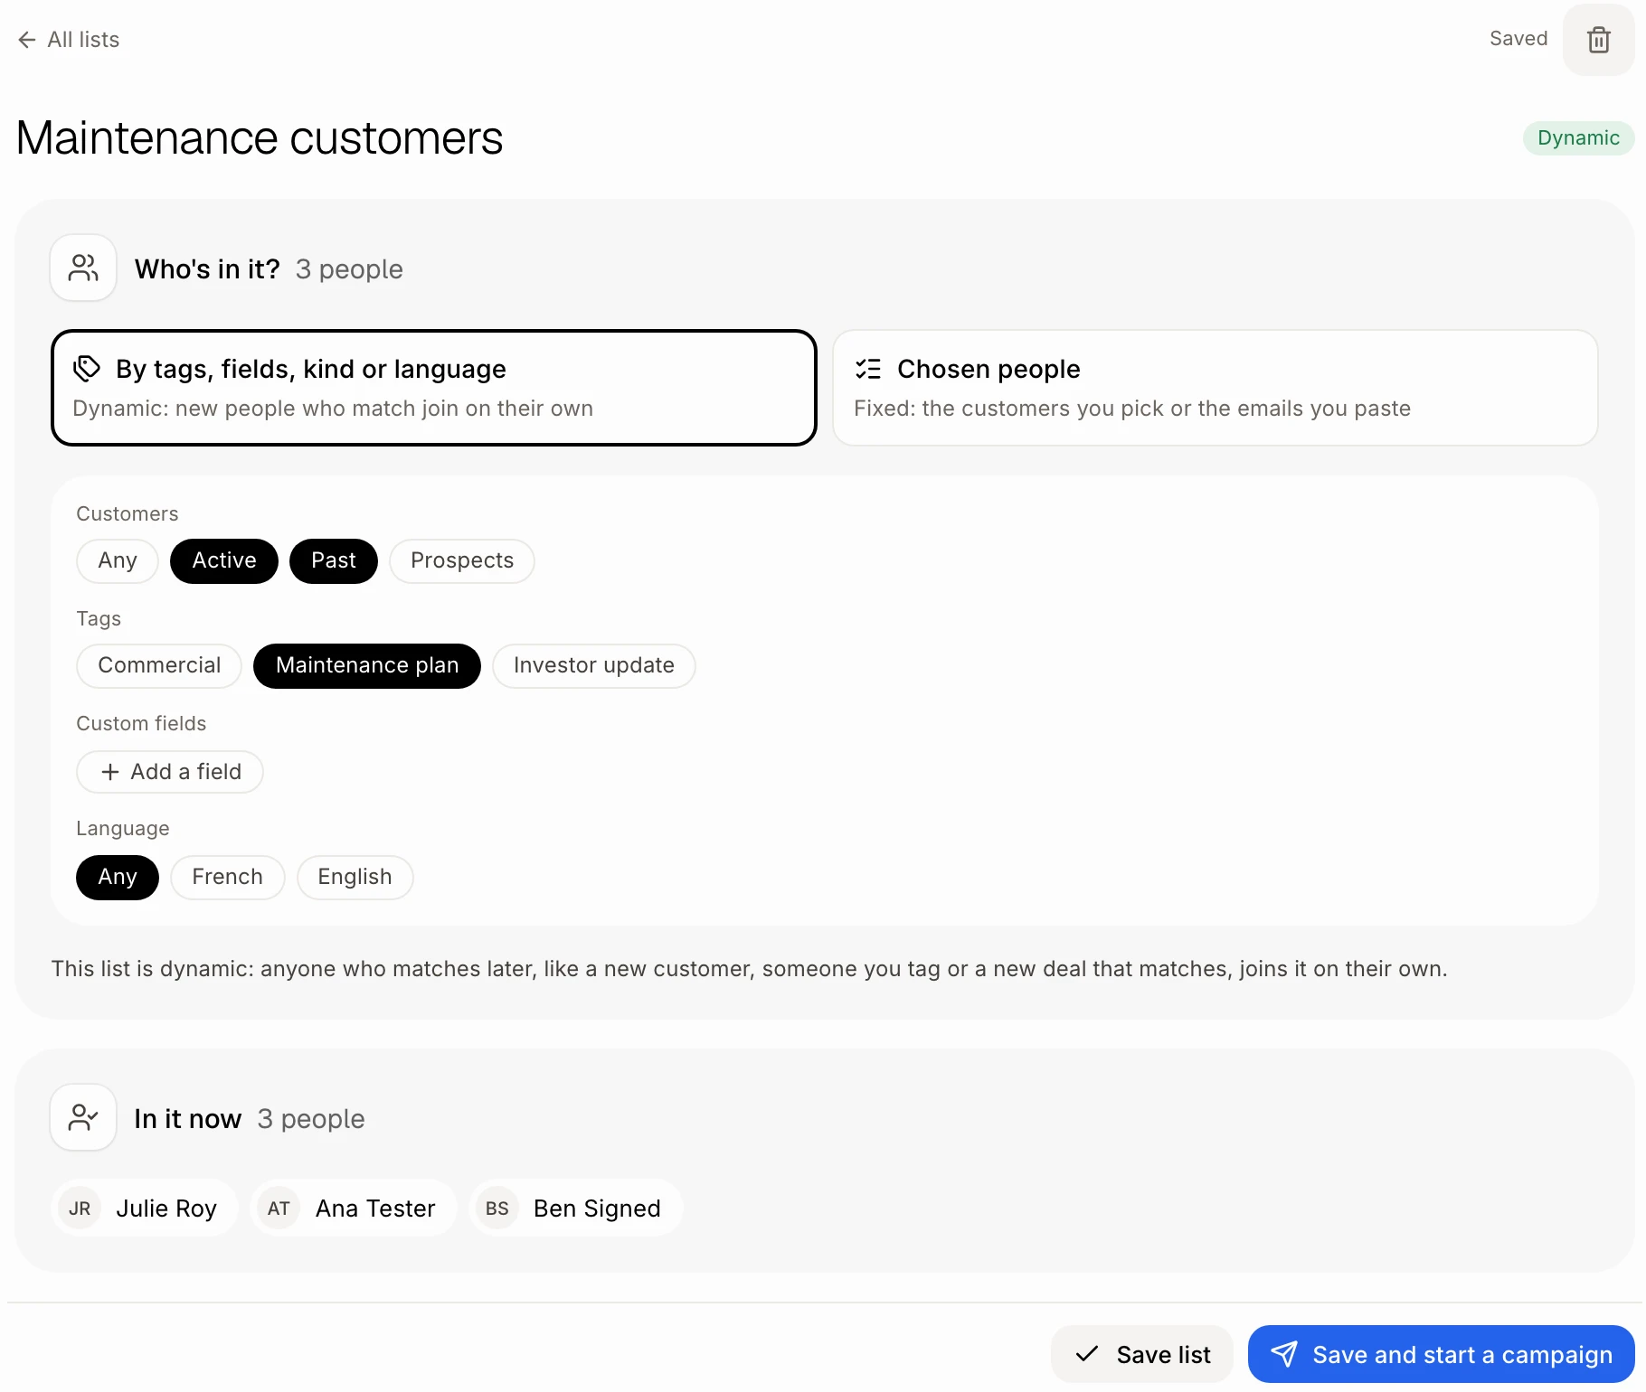This screenshot has width=1646, height=1392.
Task: Click the tag icon in the dynamic option card
Action: (x=87, y=368)
